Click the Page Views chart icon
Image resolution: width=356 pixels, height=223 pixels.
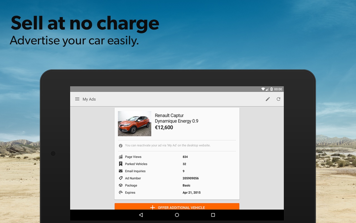pos(121,157)
